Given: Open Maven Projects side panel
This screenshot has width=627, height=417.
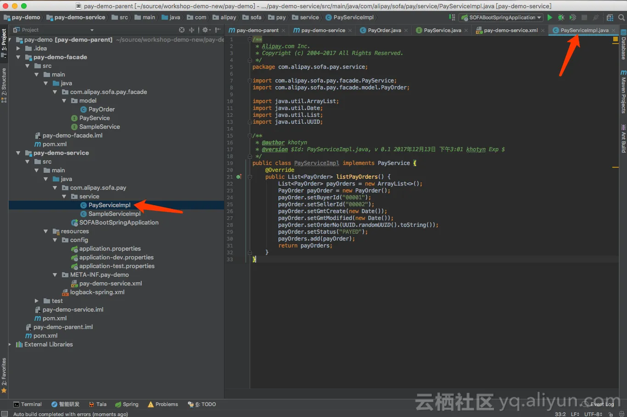Looking at the screenshot, I should 623,92.
